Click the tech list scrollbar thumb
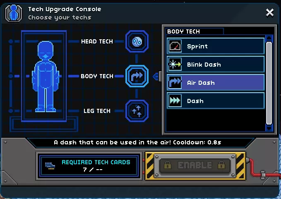This screenshot has width=281, height=199. pos(269,83)
